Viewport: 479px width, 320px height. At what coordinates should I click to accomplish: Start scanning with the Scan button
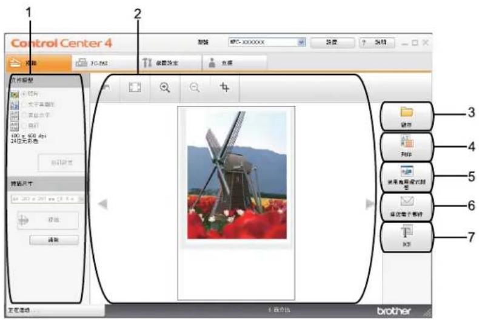tap(48, 220)
